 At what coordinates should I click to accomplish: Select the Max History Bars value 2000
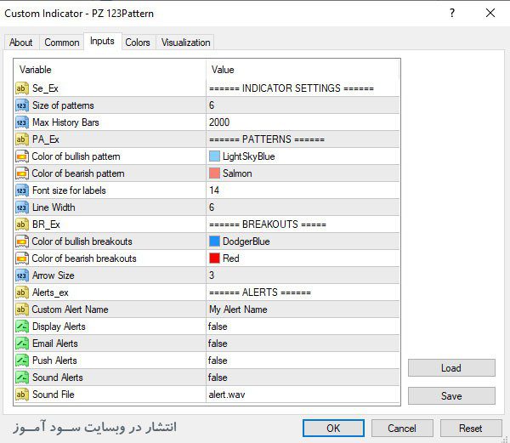click(x=219, y=122)
